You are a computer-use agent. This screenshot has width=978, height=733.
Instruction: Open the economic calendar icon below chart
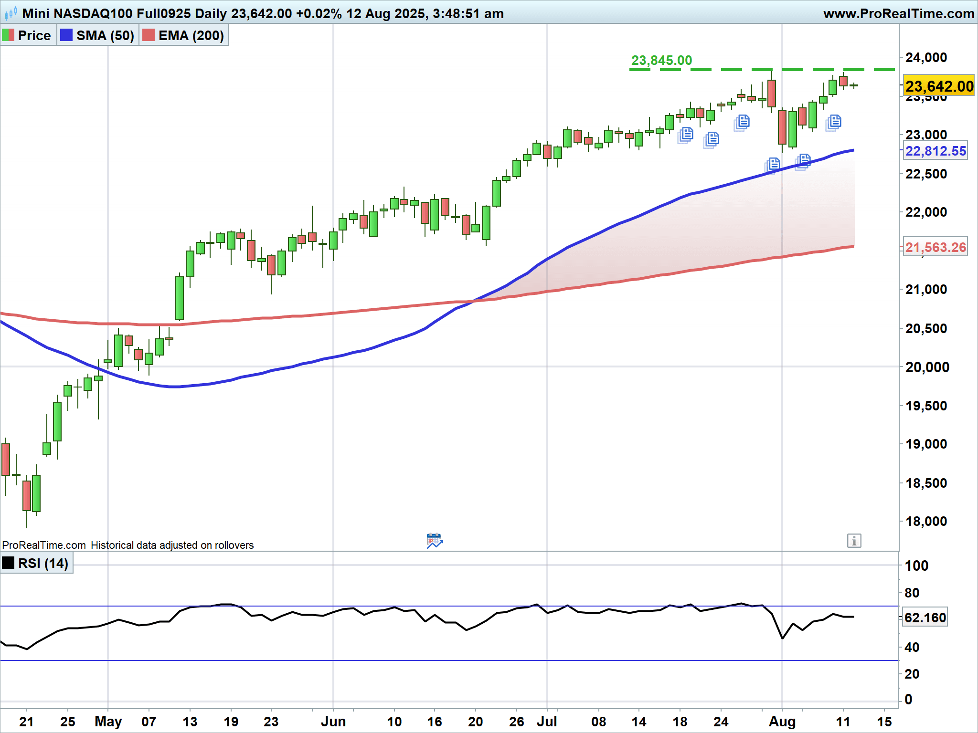point(435,541)
